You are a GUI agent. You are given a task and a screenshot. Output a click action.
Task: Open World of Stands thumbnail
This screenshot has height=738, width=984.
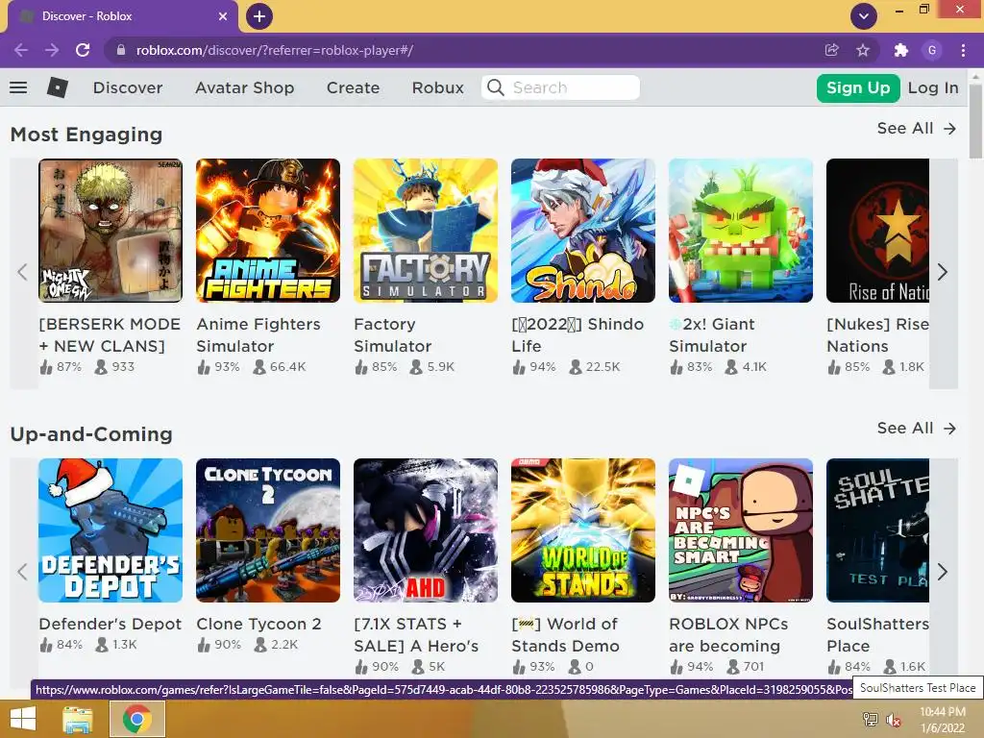tap(583, 530)
